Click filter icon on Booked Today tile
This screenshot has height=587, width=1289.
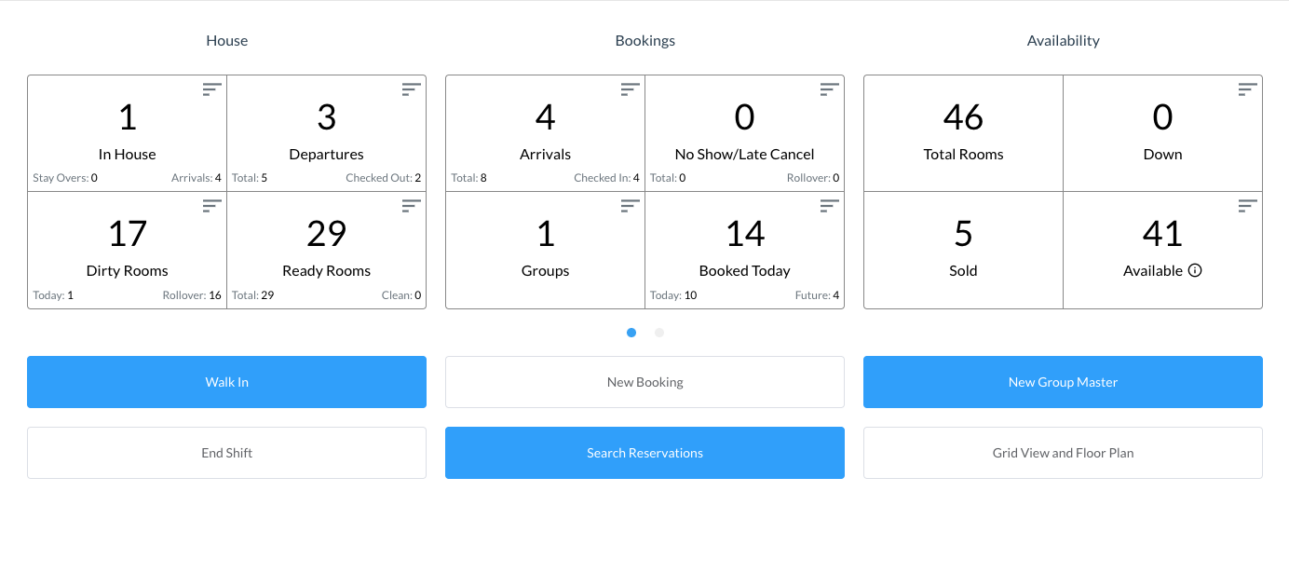click(830, 206)
